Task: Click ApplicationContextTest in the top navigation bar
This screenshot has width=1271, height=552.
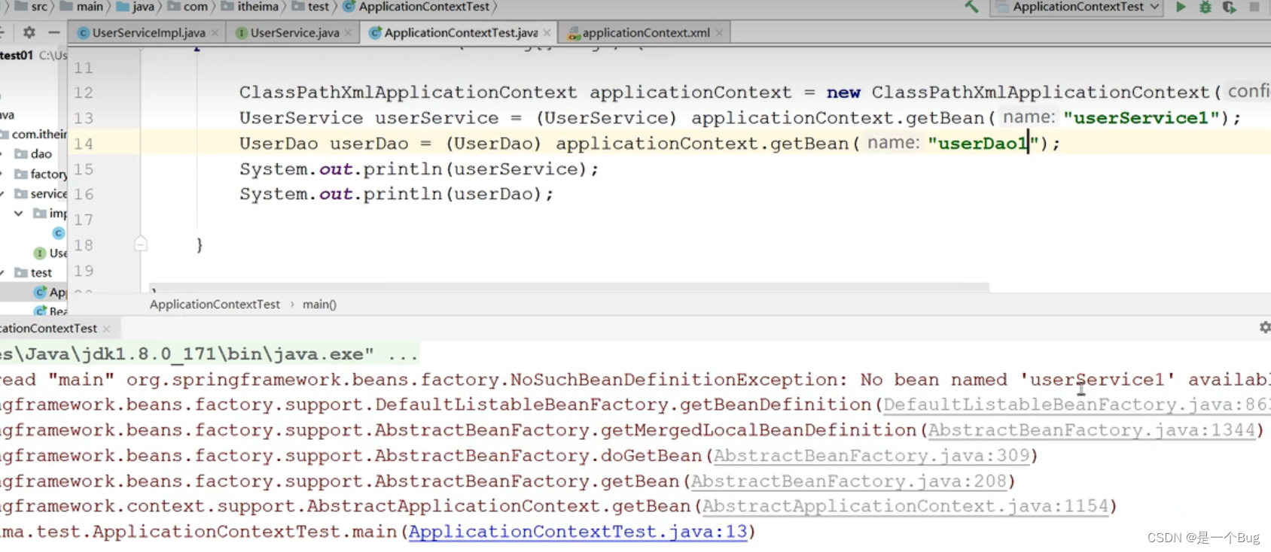Action: pos(424,7)
